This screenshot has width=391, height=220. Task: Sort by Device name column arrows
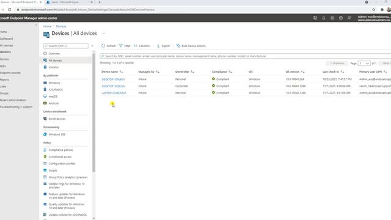121,72
